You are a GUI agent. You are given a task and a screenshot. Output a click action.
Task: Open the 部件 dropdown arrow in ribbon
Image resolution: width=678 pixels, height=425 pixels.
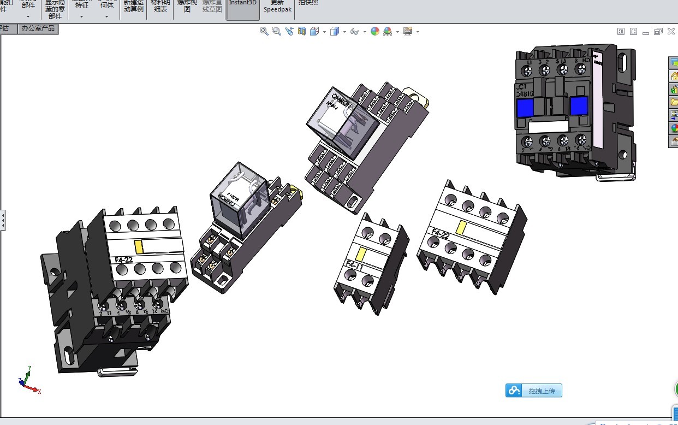pyautogui.click(x=28, y=16)
